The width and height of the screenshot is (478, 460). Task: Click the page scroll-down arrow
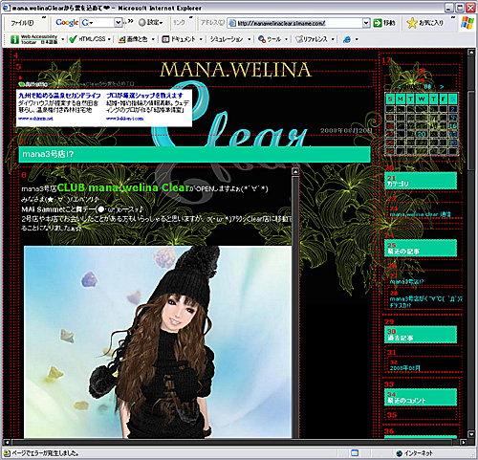471,434
